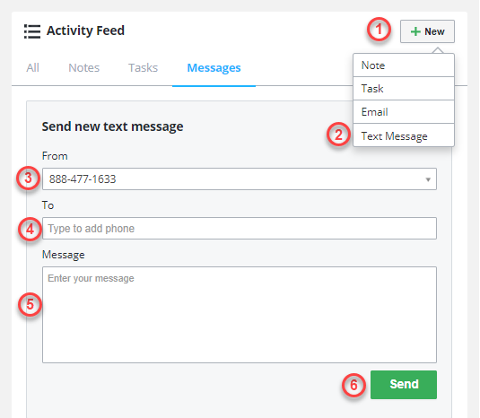Select the Messages tab

214,68
